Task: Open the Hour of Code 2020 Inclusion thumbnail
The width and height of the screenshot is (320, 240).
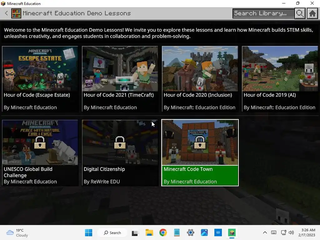Action: 200,68
